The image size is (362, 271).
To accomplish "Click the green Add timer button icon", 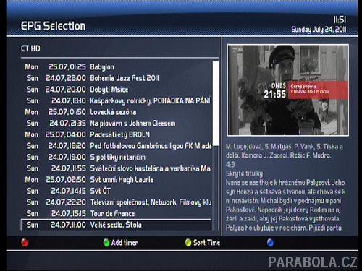I will tap(106, 243).
